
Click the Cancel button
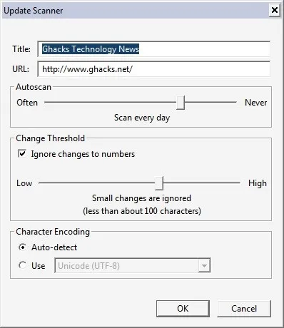tap(244, 309)
